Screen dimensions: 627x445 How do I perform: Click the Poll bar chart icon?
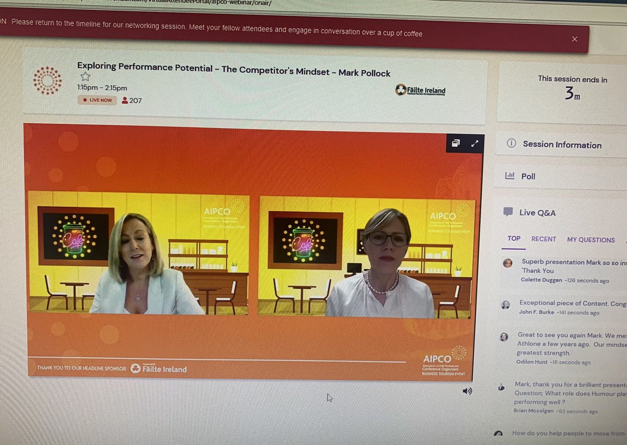pos(509,176)
